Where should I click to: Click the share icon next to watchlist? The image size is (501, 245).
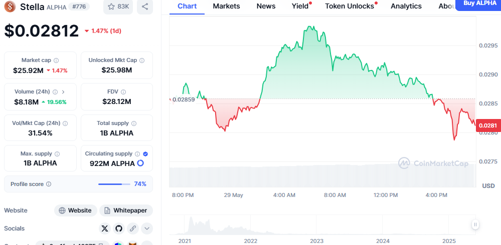coord(145,6)
